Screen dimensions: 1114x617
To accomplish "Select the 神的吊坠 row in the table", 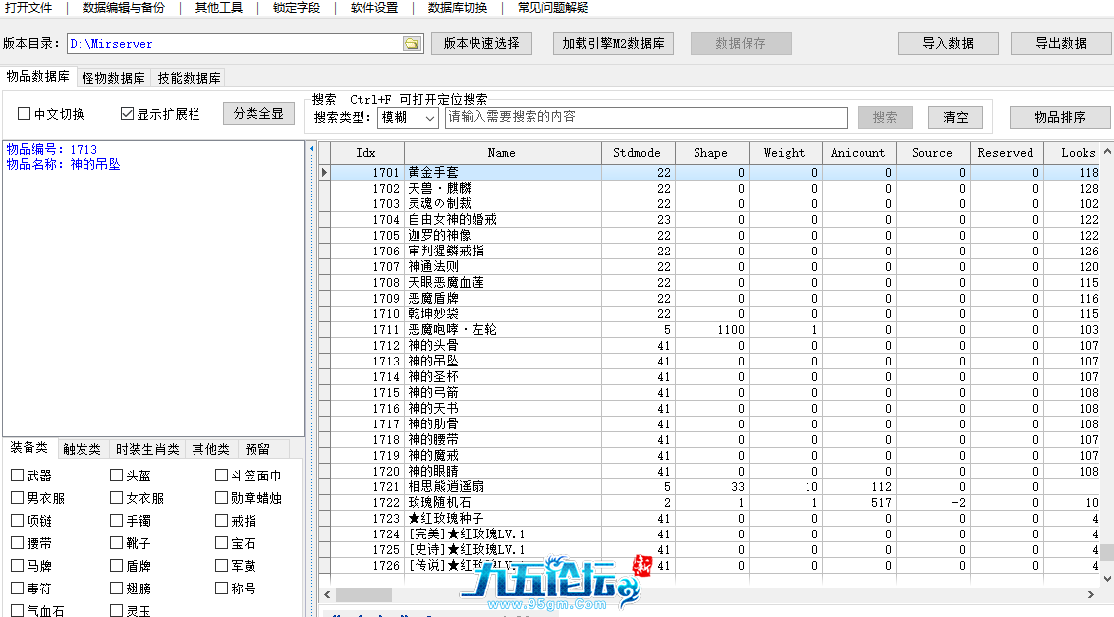I will pos(501,361).
